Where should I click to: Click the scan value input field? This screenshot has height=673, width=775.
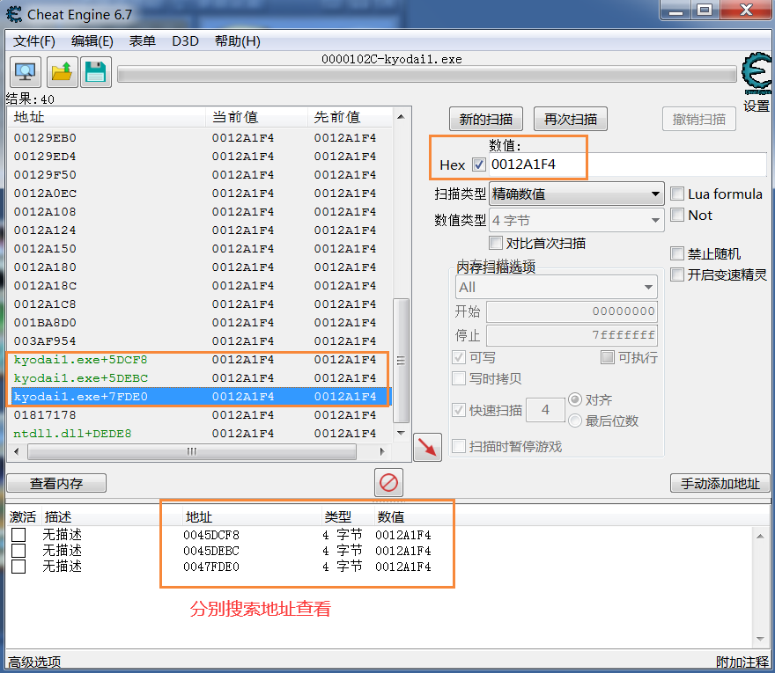click(628, 165)
